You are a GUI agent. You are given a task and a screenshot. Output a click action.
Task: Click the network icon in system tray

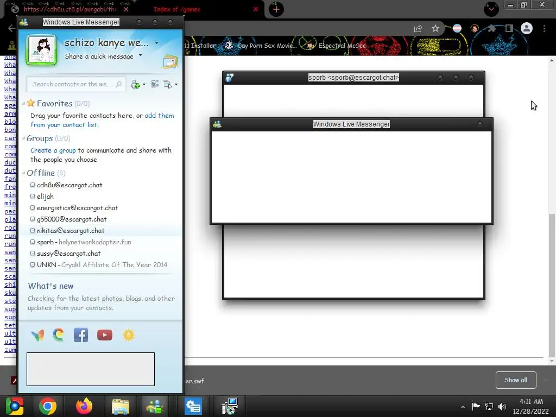pyautogui.click(x=489, y=407)
